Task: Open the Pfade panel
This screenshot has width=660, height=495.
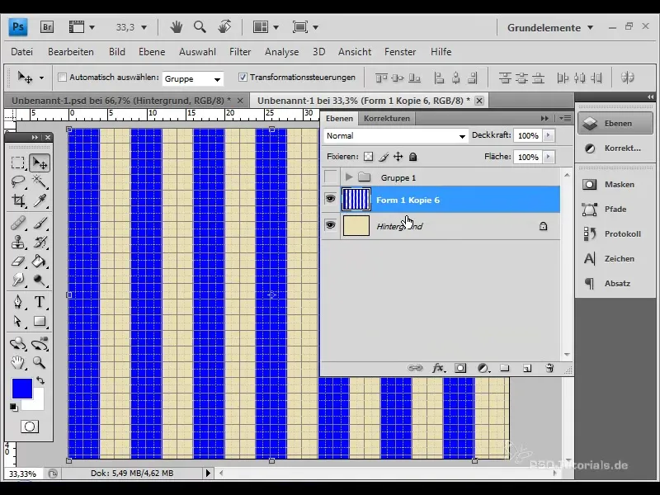Action: 615,210
